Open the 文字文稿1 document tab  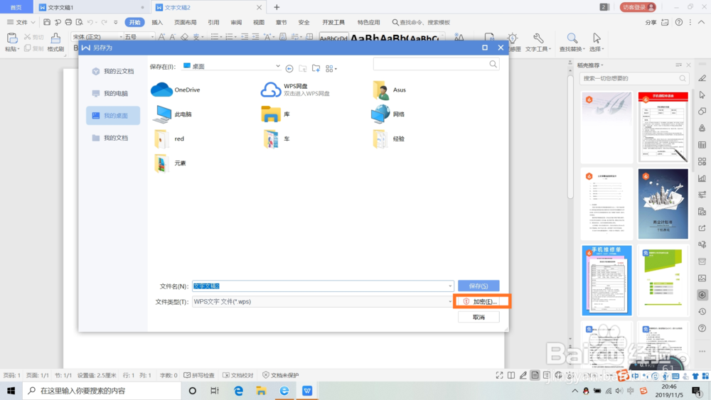click(x=91, y=7)
